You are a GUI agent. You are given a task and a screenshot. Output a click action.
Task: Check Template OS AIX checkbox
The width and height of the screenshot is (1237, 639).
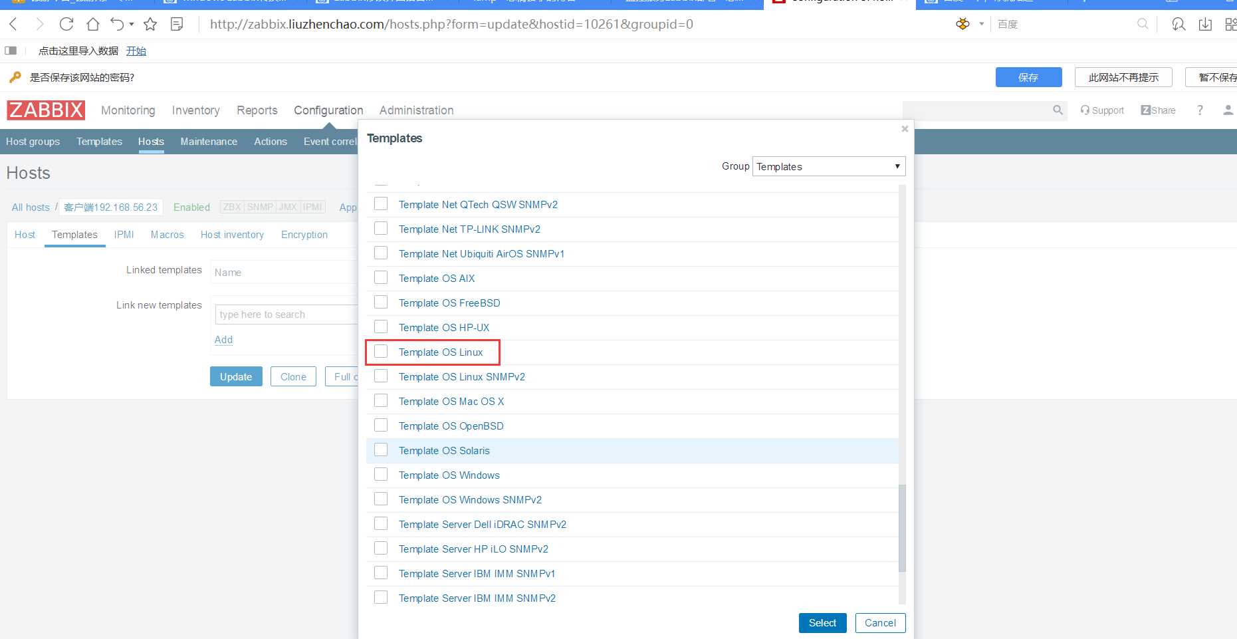(x=381, y=277)
